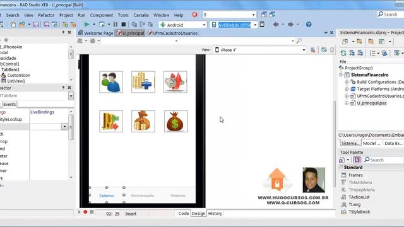Click the orange money bag with coins image
Screen dimensions: 404x227
[143, 121]
